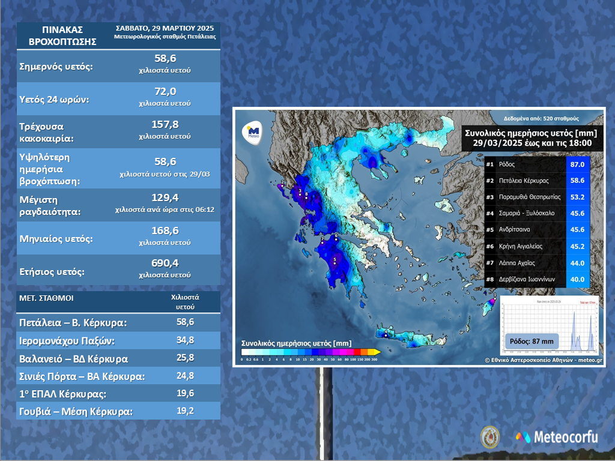Select ranking row #8 Δερβίζιανα Ιωαννίνων
Image resolution: width=615 pixels, height=461 pixels.
pos(537,279)
